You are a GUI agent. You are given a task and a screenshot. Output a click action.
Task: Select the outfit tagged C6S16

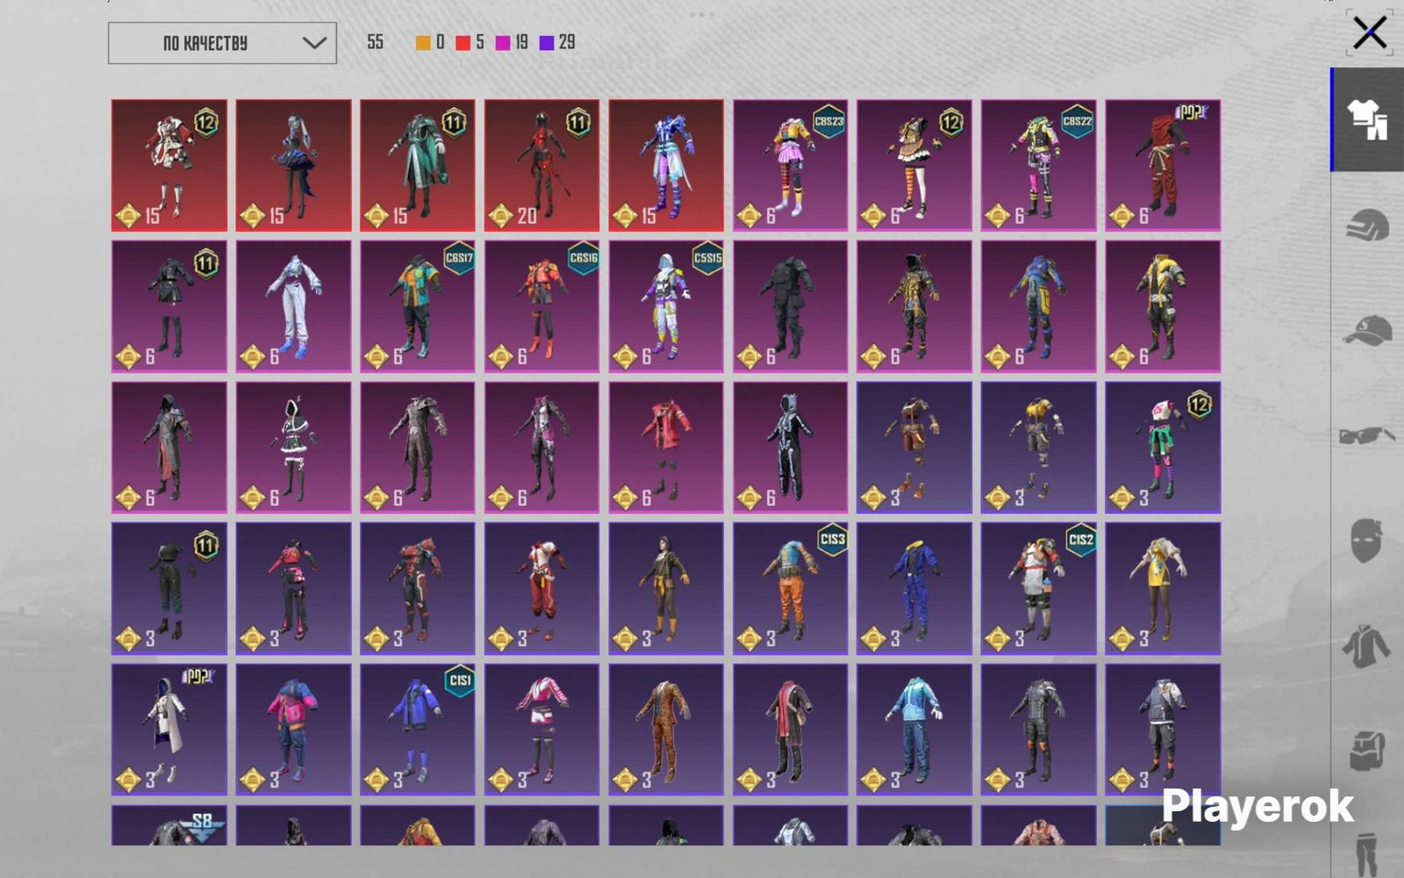click(542, 306)
